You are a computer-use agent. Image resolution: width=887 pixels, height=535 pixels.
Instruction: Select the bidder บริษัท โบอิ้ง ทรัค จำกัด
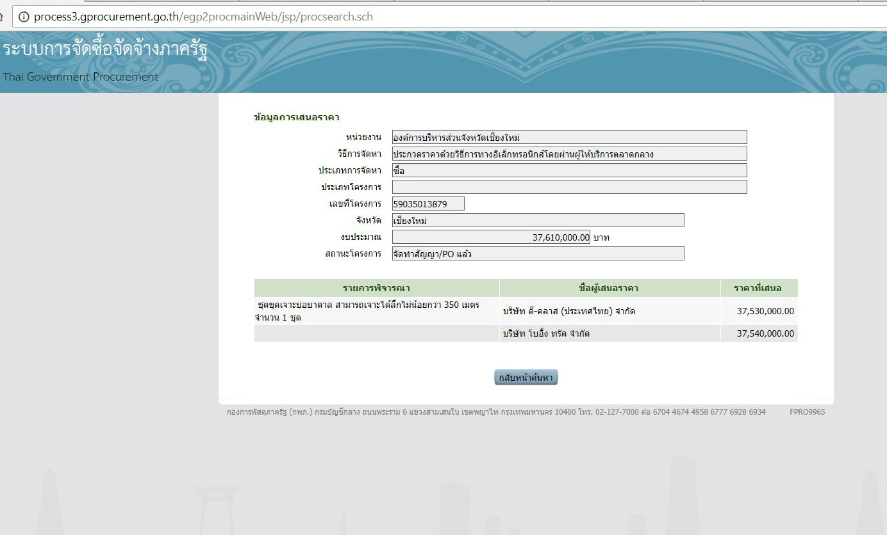(x=546, y=333)
